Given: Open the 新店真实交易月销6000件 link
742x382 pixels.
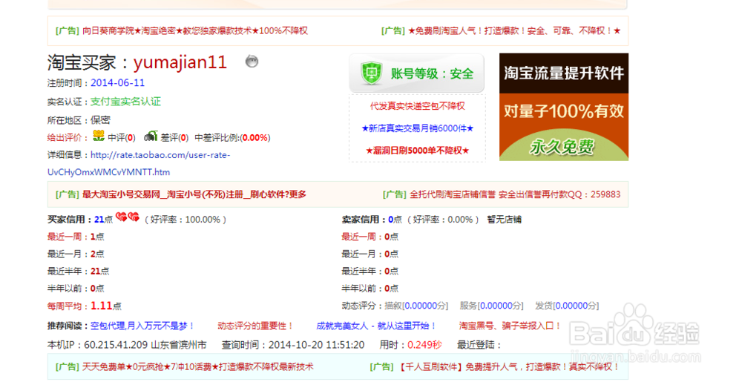Looking at the screenshot, I should (x=417, y=128).
